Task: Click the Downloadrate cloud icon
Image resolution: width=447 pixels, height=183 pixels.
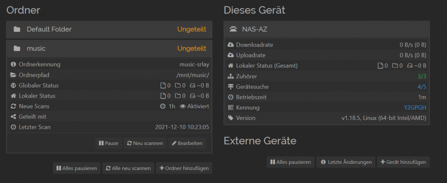Action: coord(231,45)
